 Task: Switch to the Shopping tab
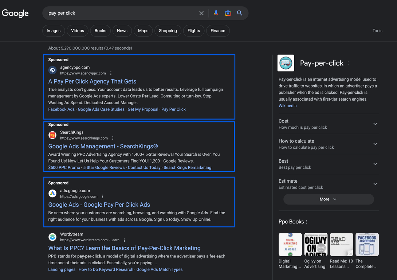tap(168, 31)
